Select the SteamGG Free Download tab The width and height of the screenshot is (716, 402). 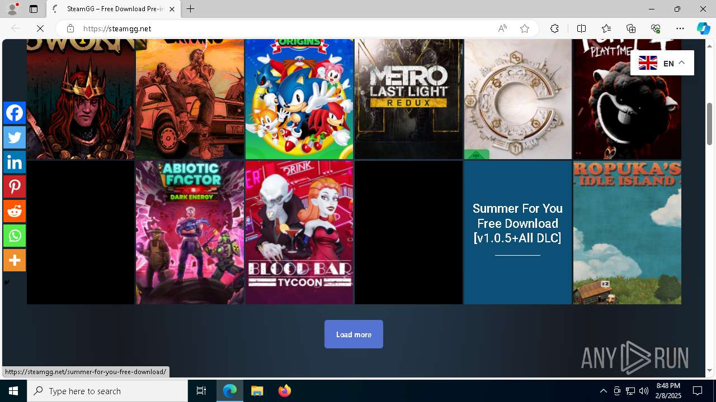pyautogui.click(x=113, y=9)
